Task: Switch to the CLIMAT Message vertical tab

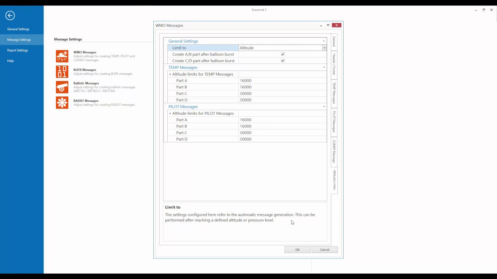Action: click(334, 152)
